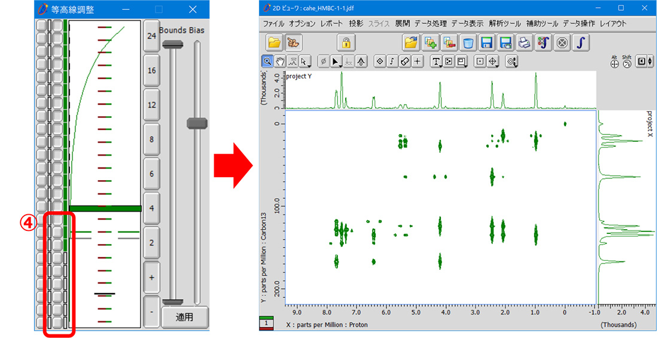Click the padlock lock icon
The height and width of the screenshot is (338, 658).
[346, 43]
